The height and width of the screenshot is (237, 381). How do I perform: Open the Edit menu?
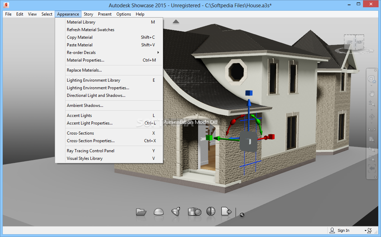click(20, 14)
